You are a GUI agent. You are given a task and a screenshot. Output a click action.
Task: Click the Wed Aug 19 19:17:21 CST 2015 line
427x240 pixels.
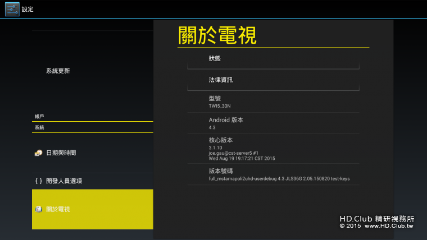(242, 159)
